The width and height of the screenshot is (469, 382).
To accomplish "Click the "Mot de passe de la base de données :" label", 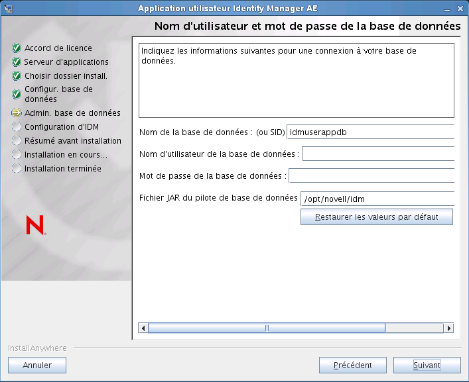I will point(213,176).
